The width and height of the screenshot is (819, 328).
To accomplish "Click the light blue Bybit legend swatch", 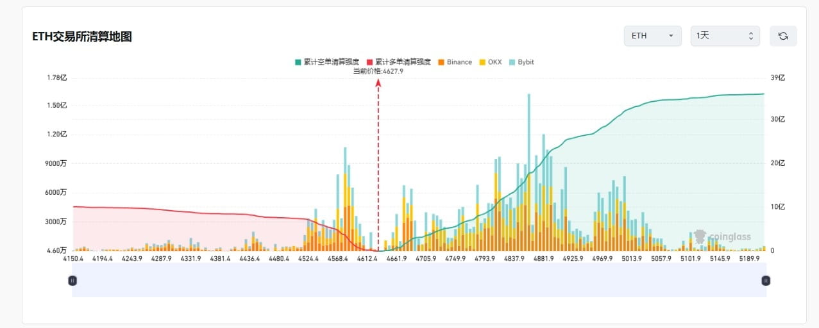I will click(x=512, y=62).
